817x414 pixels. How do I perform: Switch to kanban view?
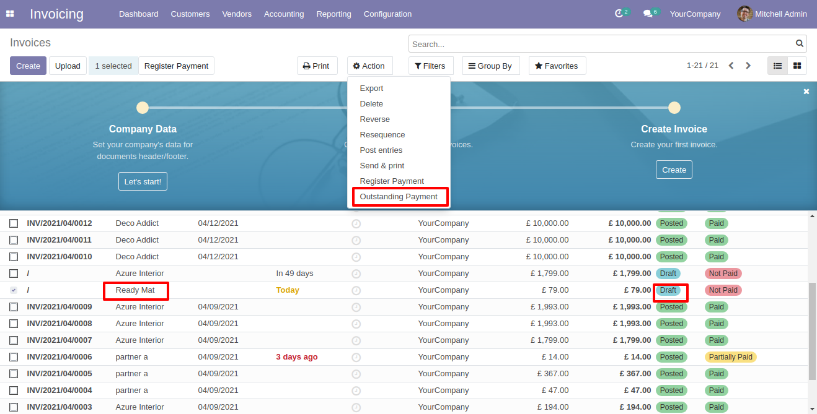pos(797,66)
